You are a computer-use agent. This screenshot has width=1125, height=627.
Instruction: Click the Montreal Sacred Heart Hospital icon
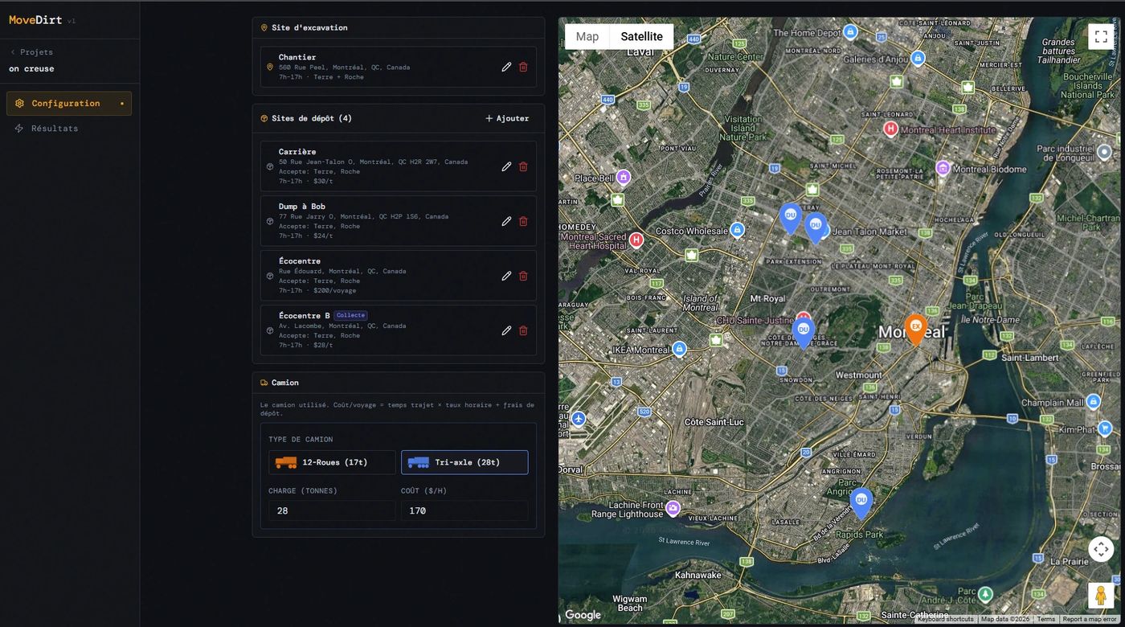[x=636, y=240]
